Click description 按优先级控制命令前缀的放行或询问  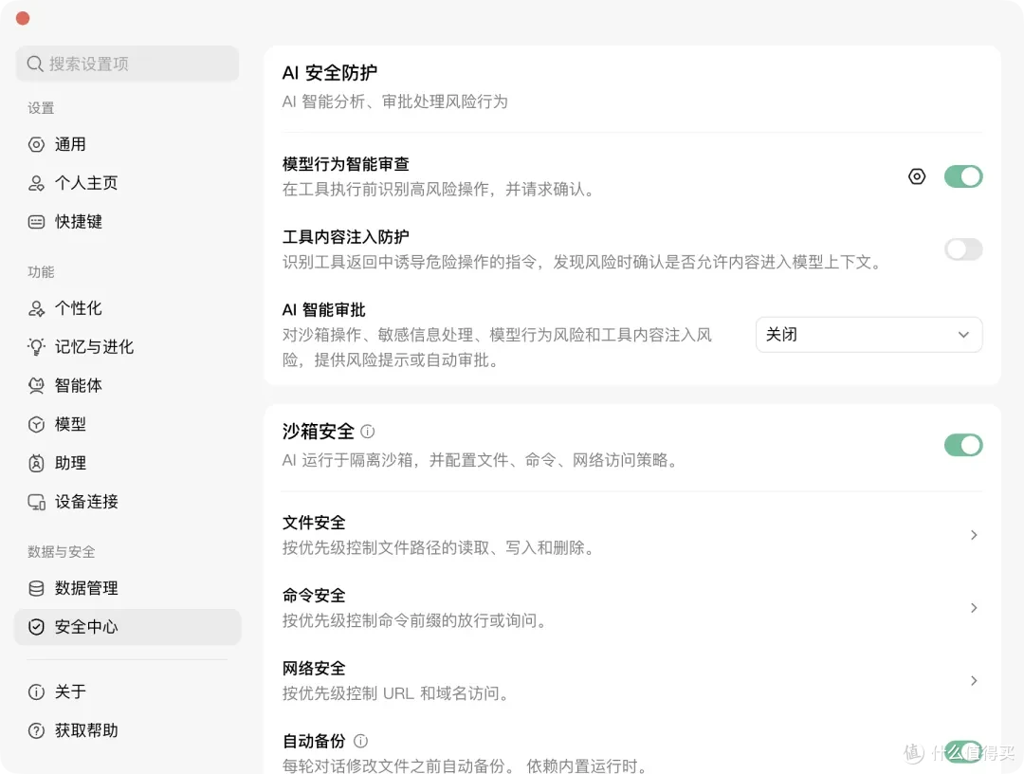coord(416,620)
